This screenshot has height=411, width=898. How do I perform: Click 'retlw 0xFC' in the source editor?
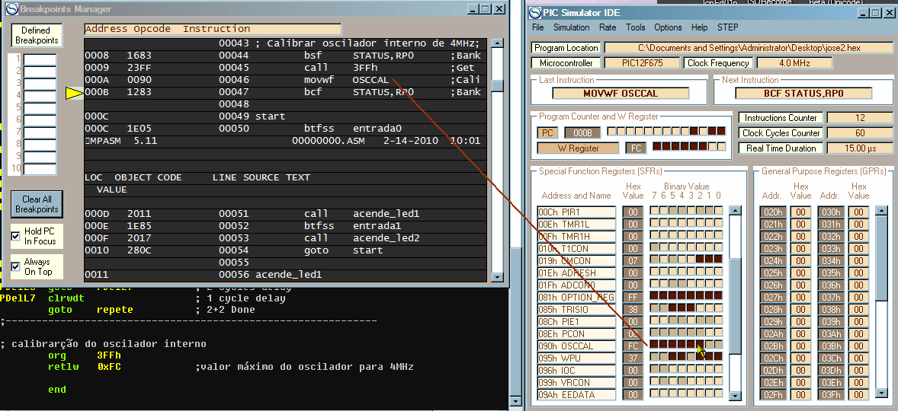[85, 366]
